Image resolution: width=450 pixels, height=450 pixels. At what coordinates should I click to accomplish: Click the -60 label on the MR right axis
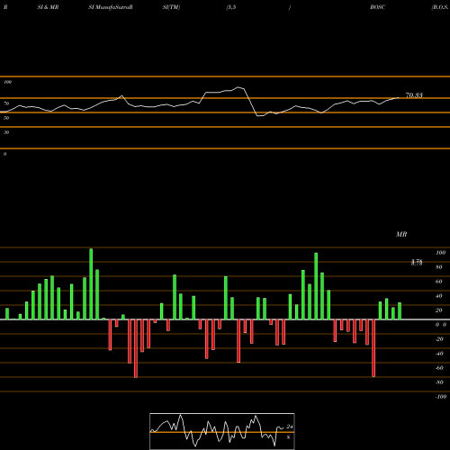coord(439,368)
